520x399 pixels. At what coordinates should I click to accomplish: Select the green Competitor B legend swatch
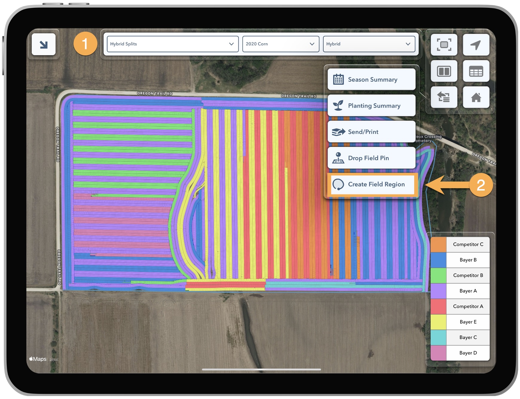(x=438, y=276)
